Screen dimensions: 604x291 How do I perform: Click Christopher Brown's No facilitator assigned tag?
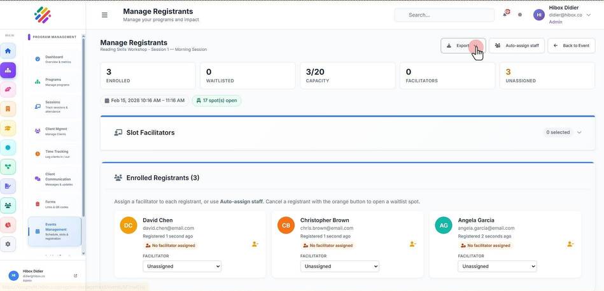pyautogui.click(x=327, y=246)
